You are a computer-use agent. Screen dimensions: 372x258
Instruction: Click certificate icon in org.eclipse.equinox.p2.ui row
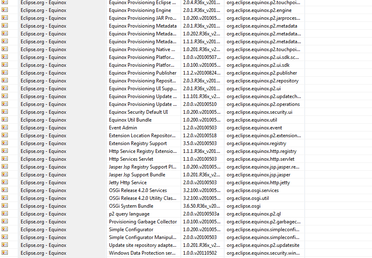coord(5,88)
